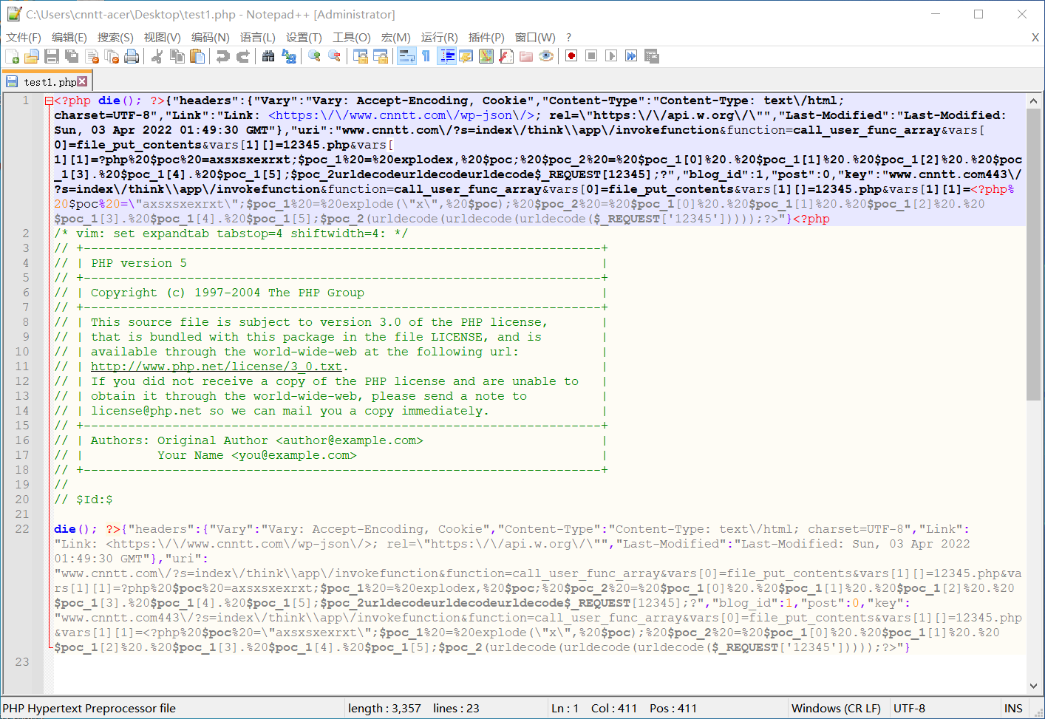Click the Close All toolbar icon

[x=112, y=56]
